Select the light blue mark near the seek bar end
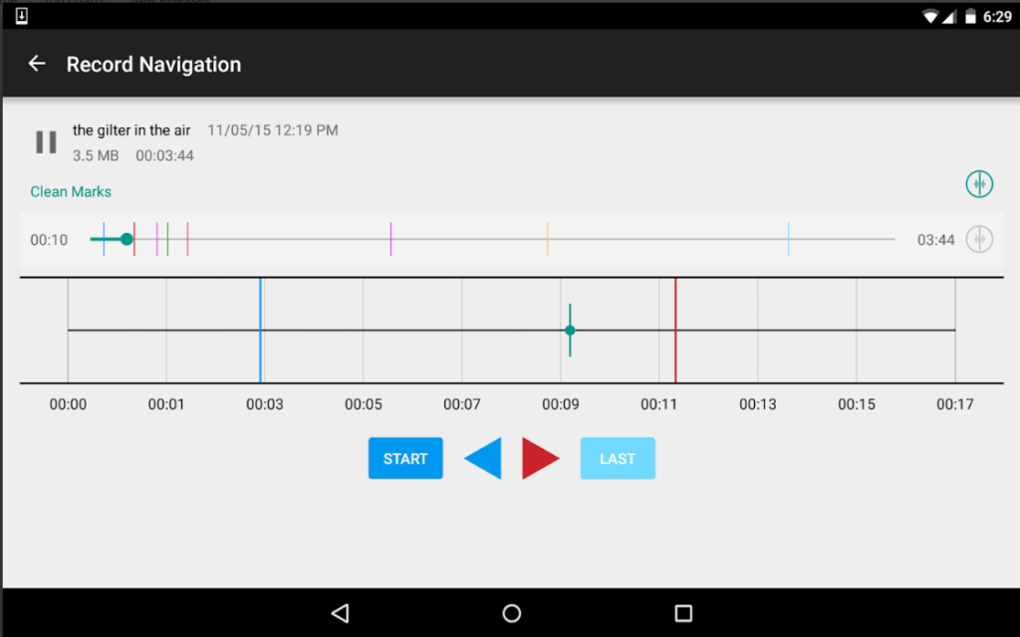This screenshot has width=1020, height=637. 788,239
